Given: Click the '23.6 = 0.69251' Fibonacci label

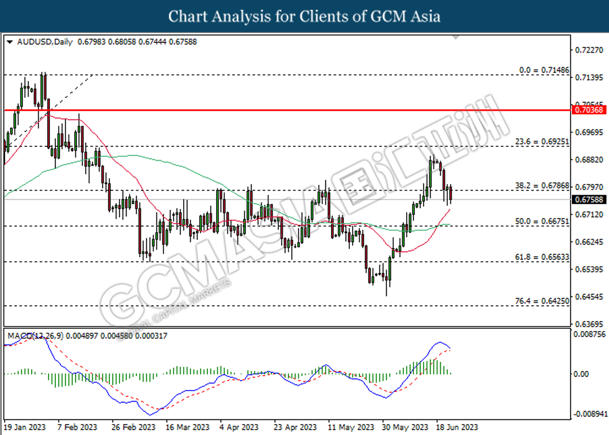Looking at the screenshot, I should click(542, 142).
